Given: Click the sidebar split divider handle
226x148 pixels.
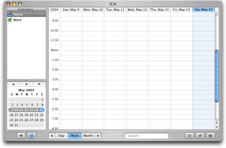Looking at the screenshot, I should tap(26, 80).
